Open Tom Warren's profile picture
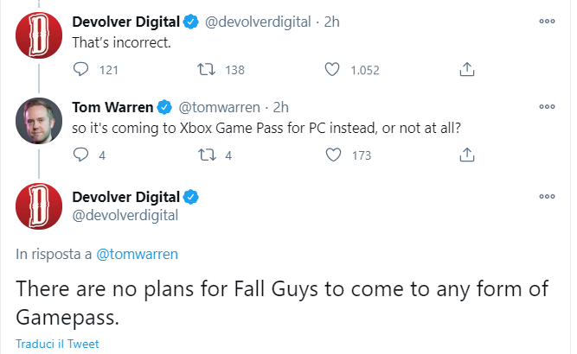Screen dimensions: 577x354 pyautogui.click(x=39, y=123)
